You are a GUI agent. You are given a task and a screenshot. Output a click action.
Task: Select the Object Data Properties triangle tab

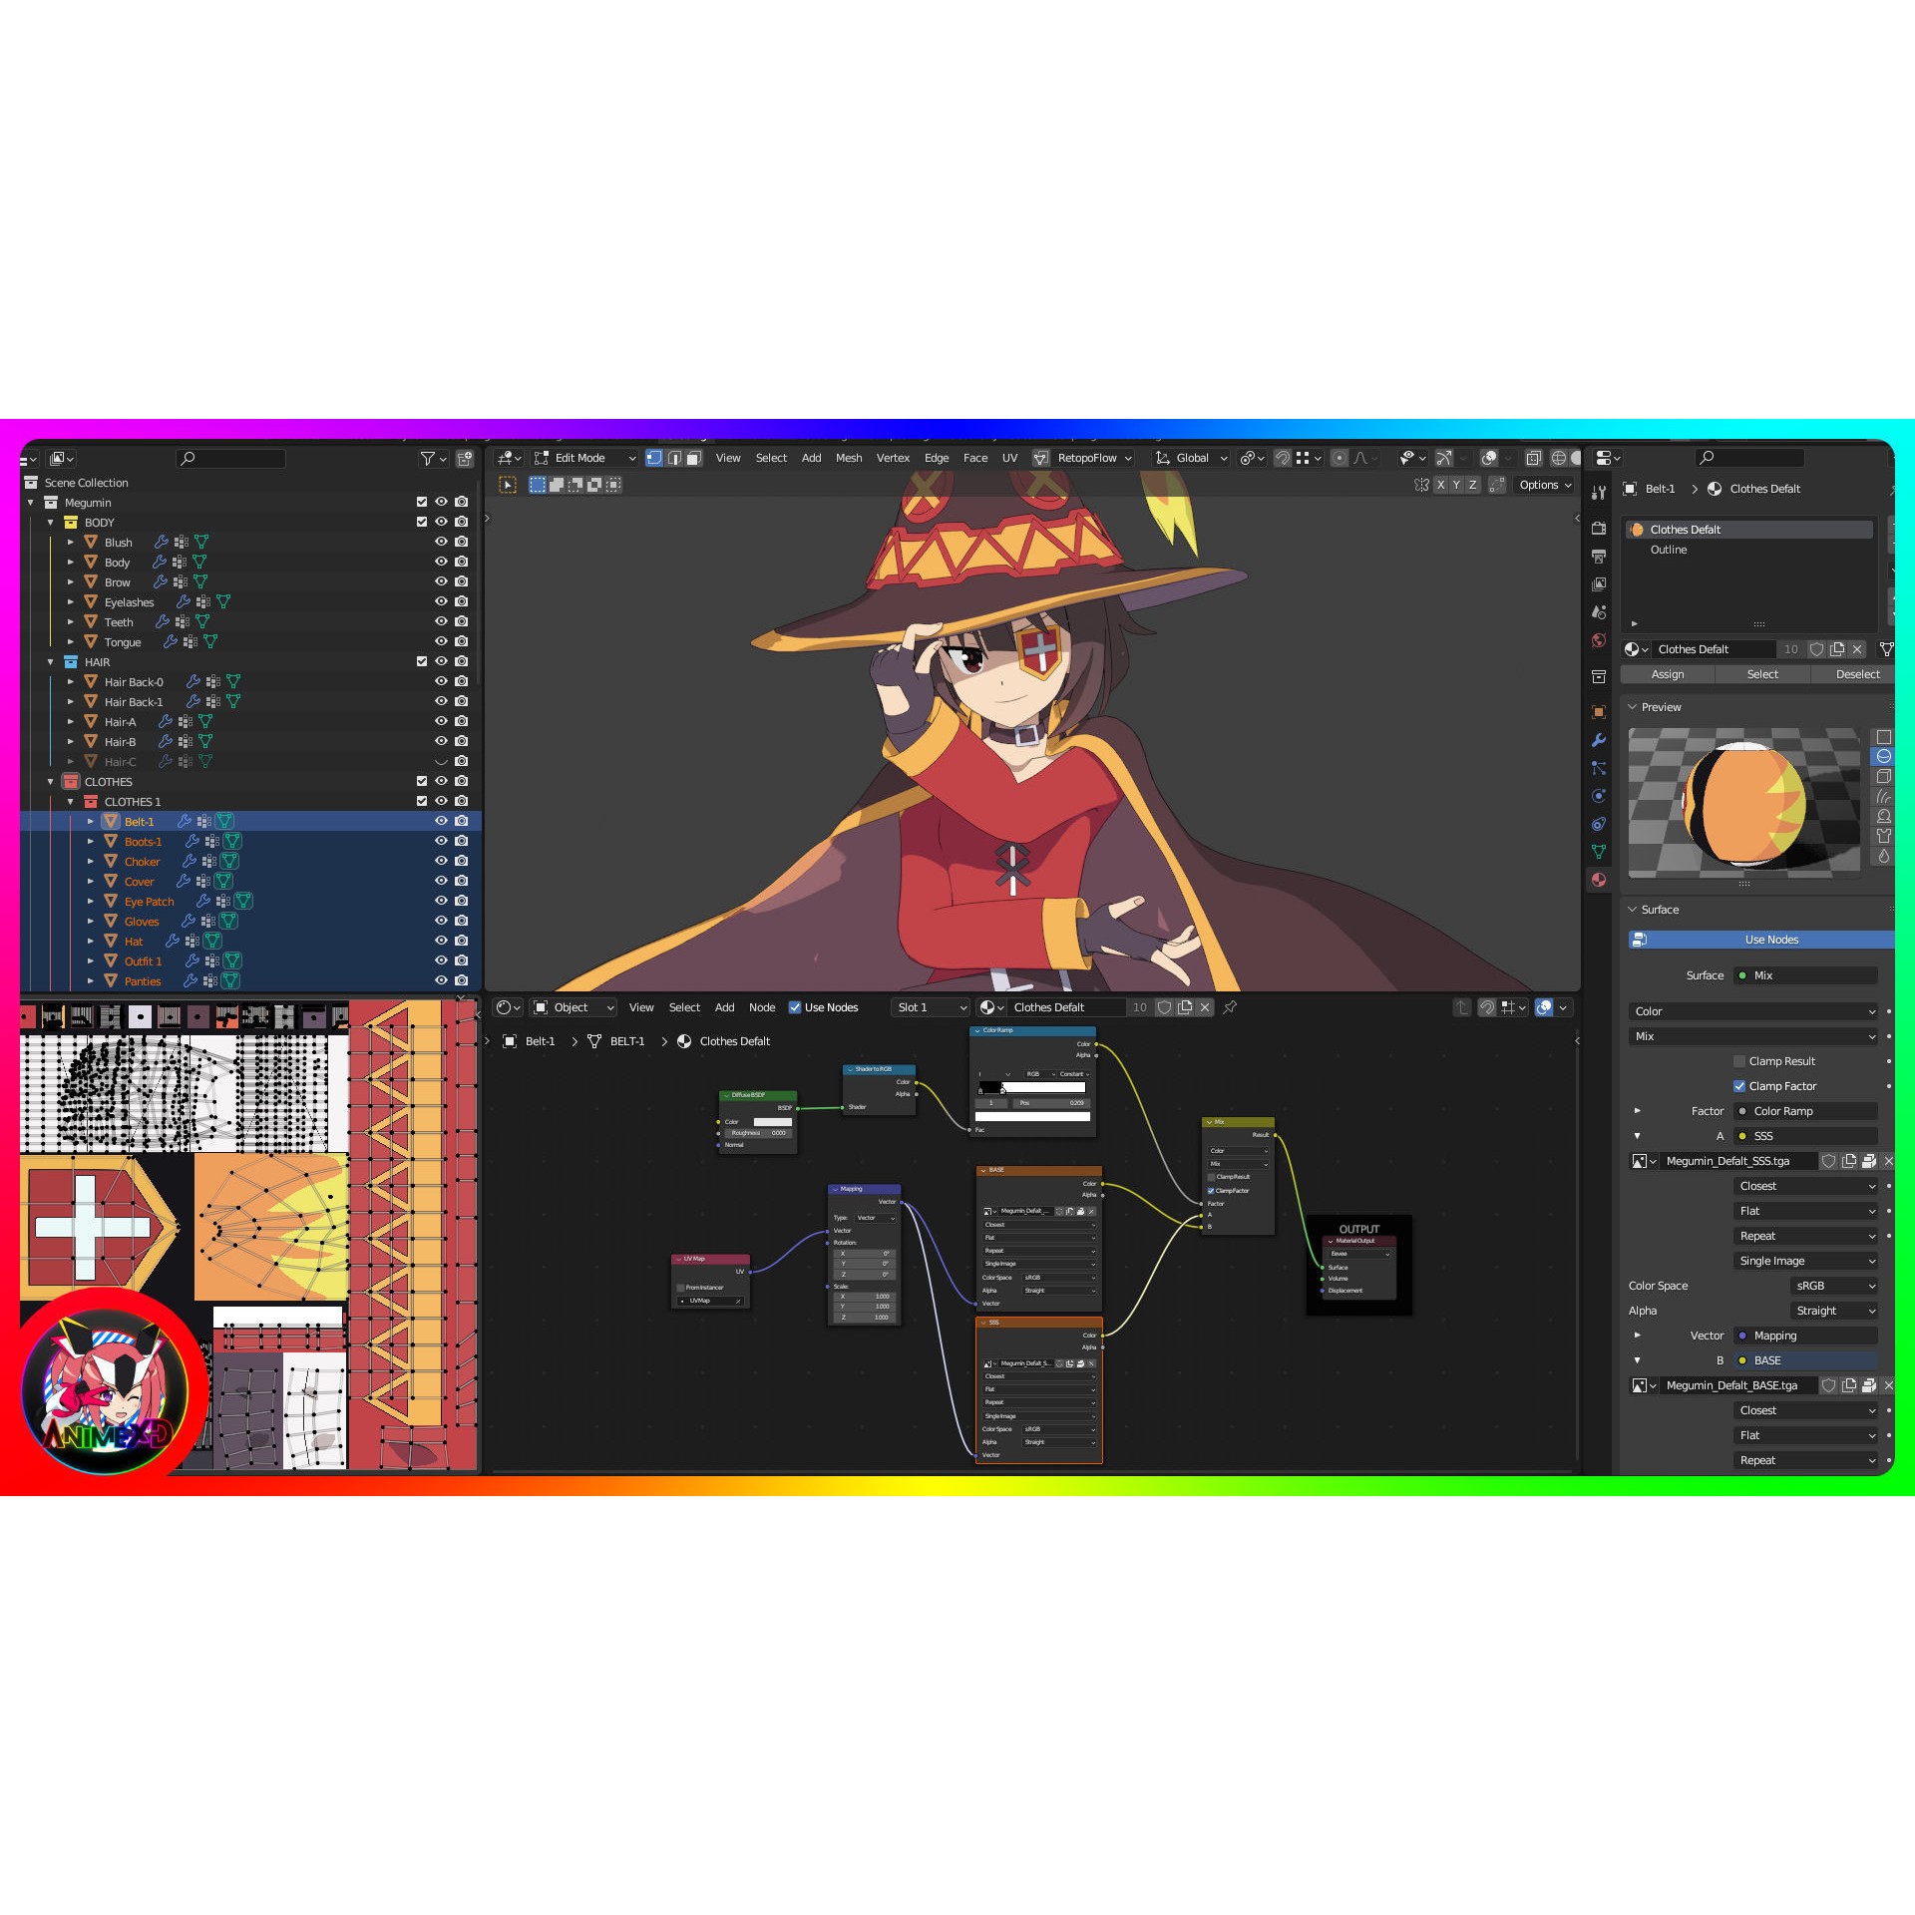click(1600, 850)
